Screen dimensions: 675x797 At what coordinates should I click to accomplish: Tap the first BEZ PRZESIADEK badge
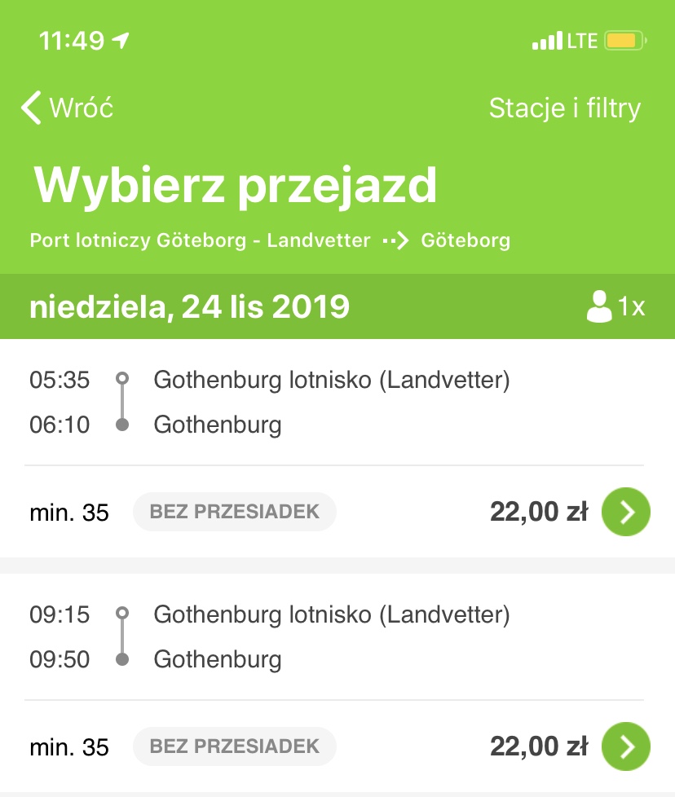234,511
